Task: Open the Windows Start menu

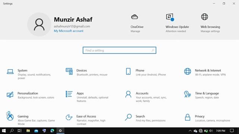Action: (4, 131)
